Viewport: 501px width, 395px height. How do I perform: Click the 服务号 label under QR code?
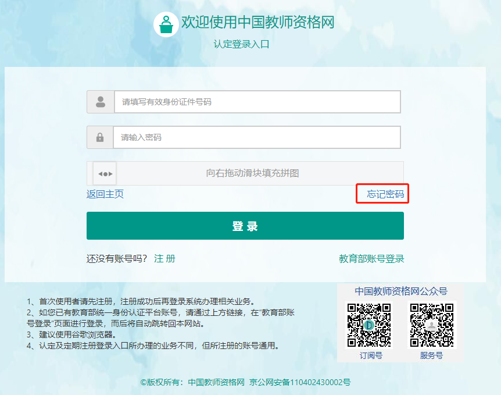431,355
